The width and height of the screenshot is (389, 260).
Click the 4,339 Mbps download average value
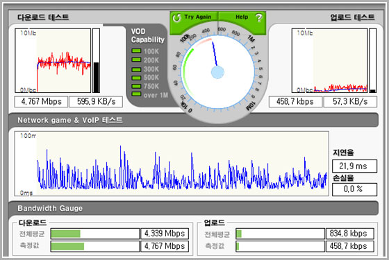click(x=165, y=234)
